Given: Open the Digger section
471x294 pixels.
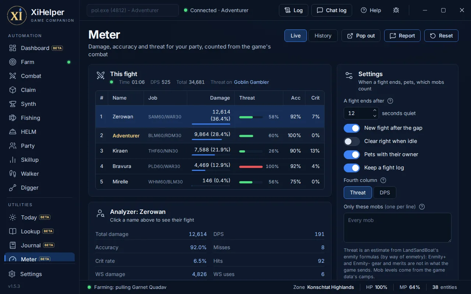Looking at the screenshot, I should 39,188.
